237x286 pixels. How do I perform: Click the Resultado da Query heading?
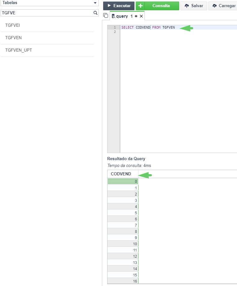pos(126,159)
